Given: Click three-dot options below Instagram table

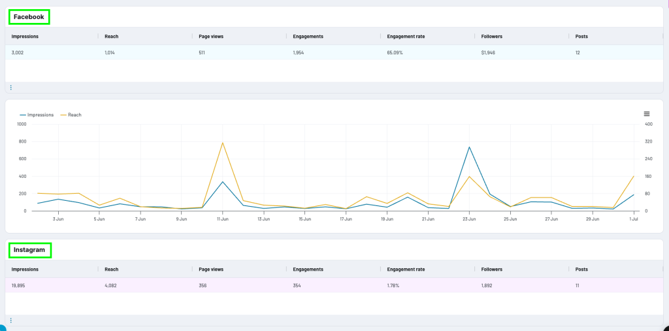Looking at the screenshot, I should pyautogui.click(x=10, y=321).
